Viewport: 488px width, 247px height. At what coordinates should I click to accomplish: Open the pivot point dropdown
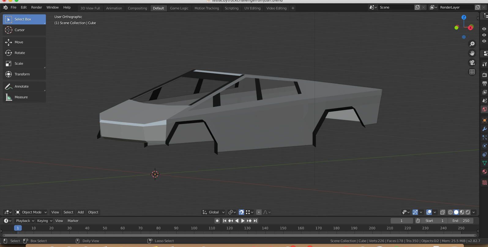pyautogui.click(x=232, y=212)
